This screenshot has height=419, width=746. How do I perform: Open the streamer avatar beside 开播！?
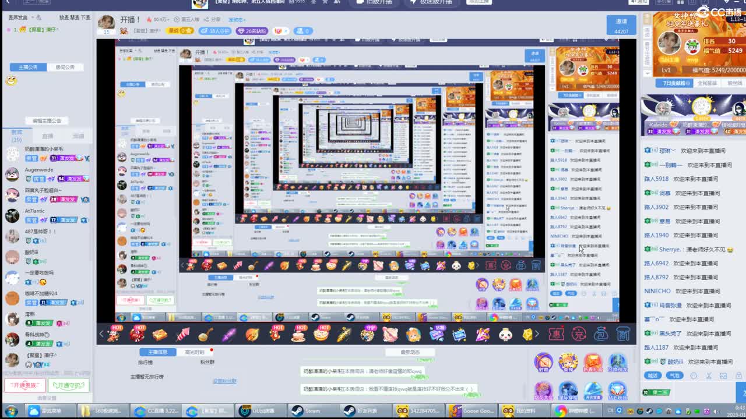pos(106,23)
